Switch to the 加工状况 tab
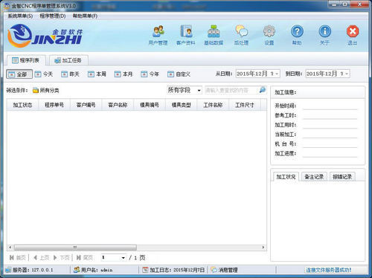The image size is (372, 278). click(286, 177)
